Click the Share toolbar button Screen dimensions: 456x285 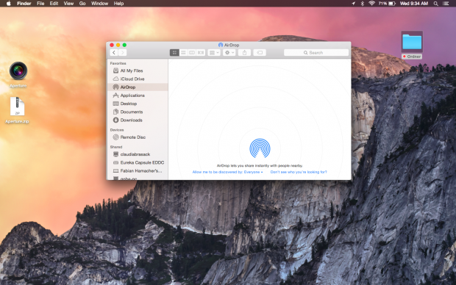[245, 53]
